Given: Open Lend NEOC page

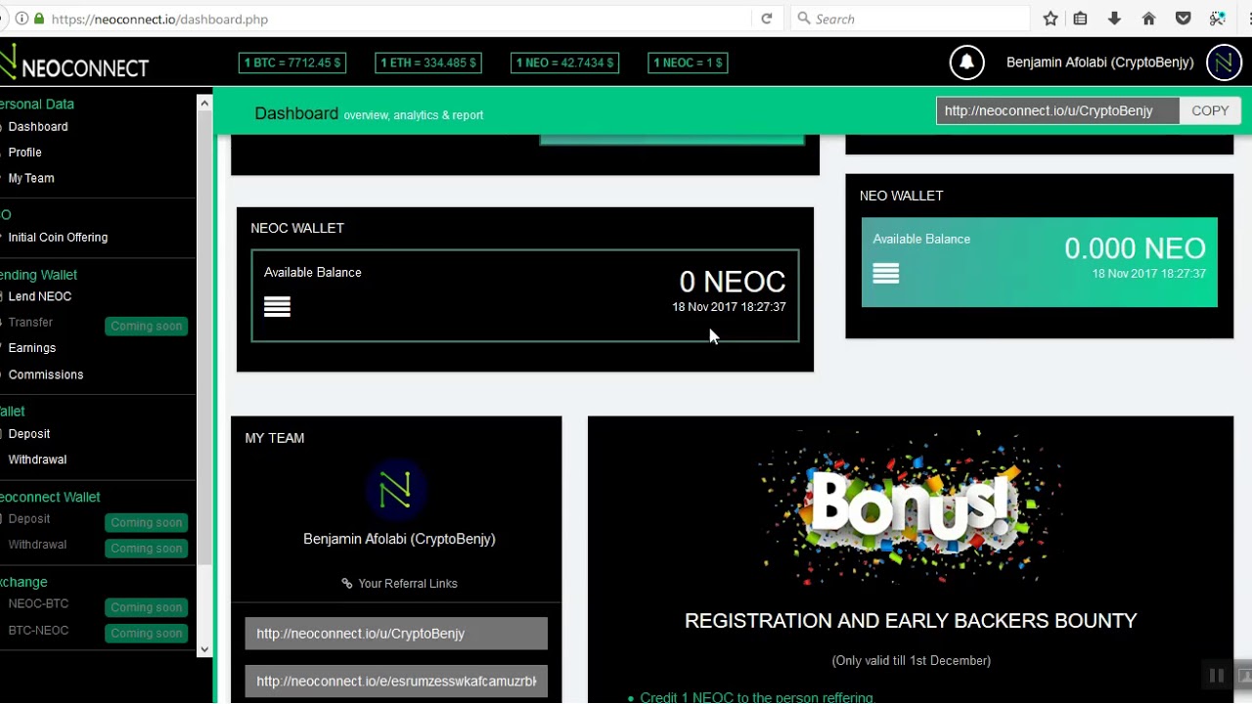Looking at the screenshot, I should coord(39,296).
